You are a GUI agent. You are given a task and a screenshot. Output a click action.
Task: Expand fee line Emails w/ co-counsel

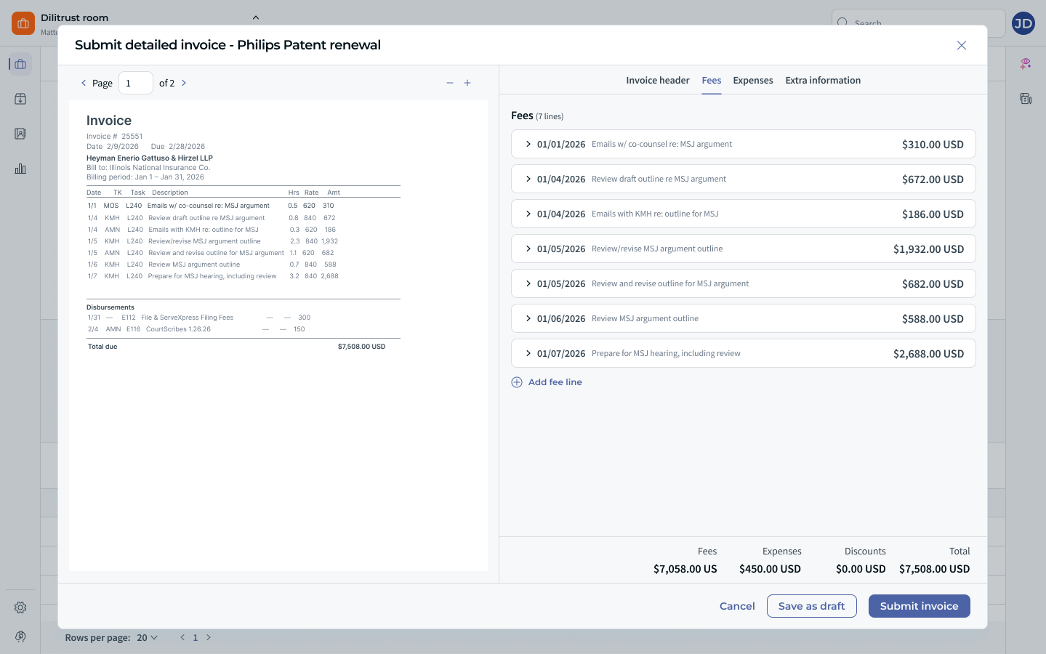click(x=528, y=144)
